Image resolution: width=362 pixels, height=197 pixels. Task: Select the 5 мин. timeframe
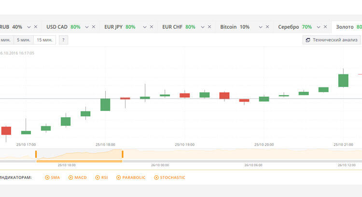(24, 40)
